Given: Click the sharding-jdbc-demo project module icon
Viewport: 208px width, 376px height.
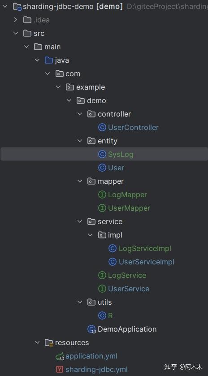Looking at the screenshot, I should tap(17, 7).
